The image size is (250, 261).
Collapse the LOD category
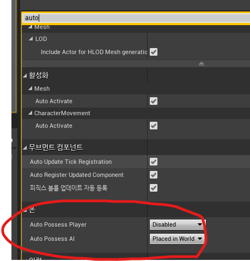(31, 39)
